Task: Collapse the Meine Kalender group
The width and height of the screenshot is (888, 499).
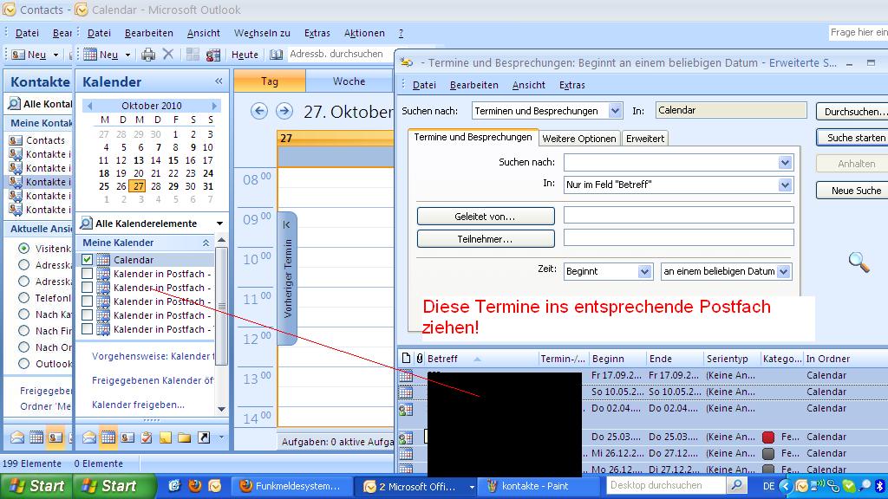Action: point(206,243)
